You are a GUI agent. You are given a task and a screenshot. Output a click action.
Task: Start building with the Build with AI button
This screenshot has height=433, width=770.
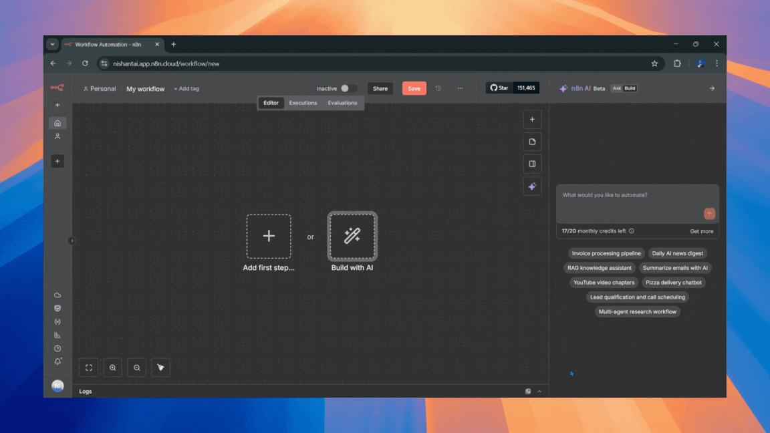tap(352, 236)
